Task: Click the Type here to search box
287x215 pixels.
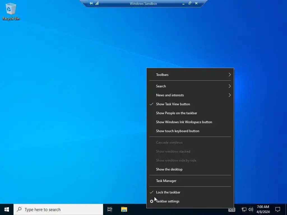Action: point(58,209)
